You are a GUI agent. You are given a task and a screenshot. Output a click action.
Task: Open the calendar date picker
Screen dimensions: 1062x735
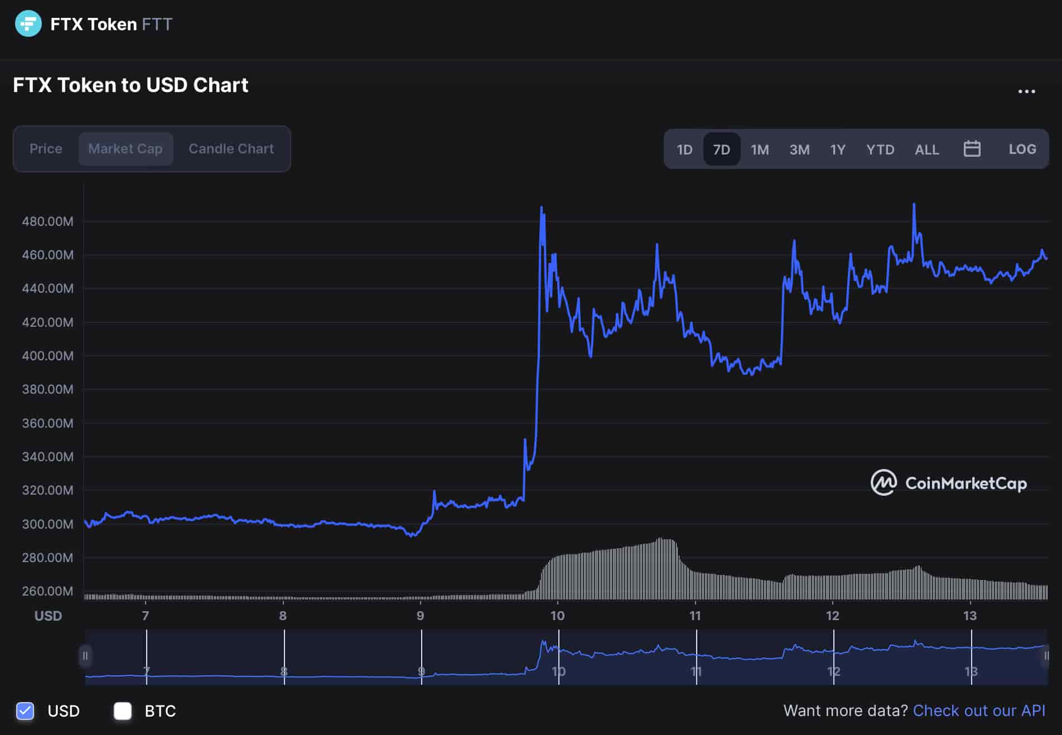(x=971, y=149)
